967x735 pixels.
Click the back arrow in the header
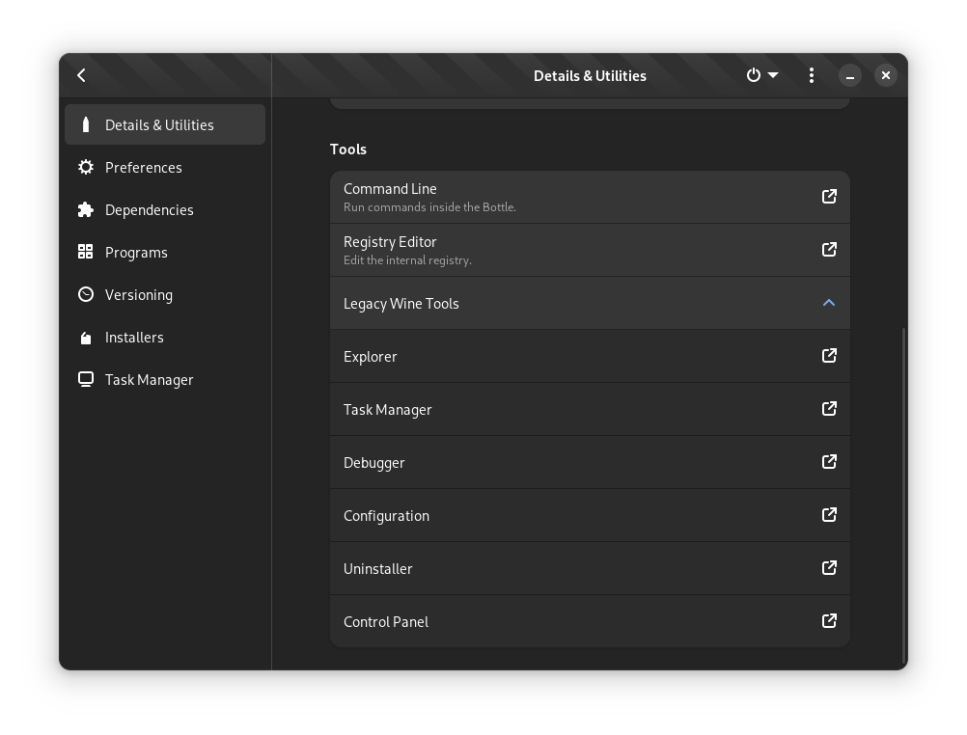(82, 75)
